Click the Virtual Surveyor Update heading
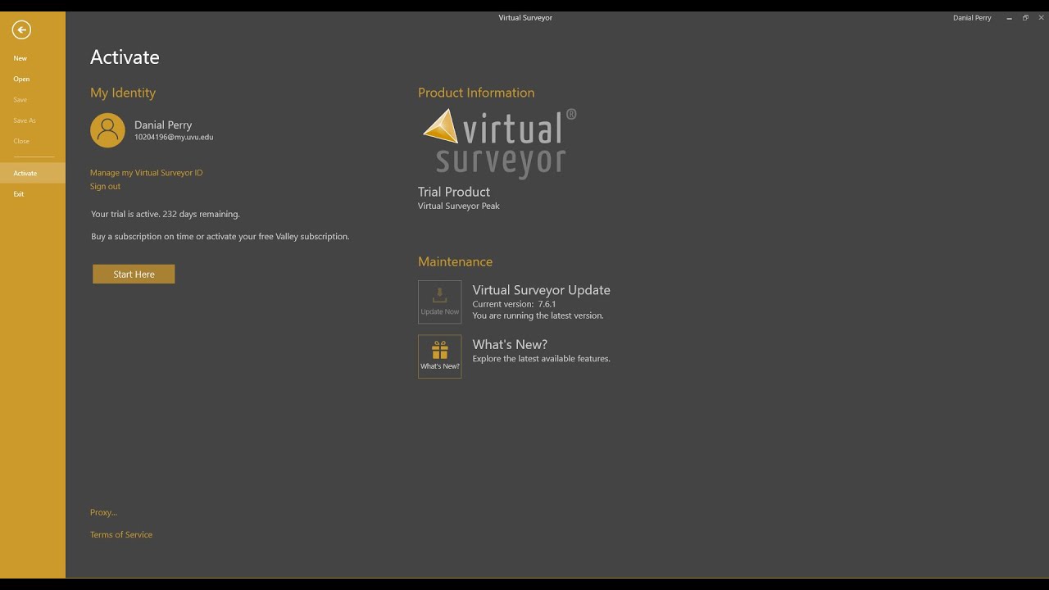This screenshot has width=1049, height=590. click(x=541, y=290)
